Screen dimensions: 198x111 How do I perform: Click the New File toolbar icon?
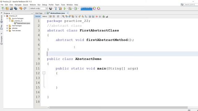tap(3, 8)
